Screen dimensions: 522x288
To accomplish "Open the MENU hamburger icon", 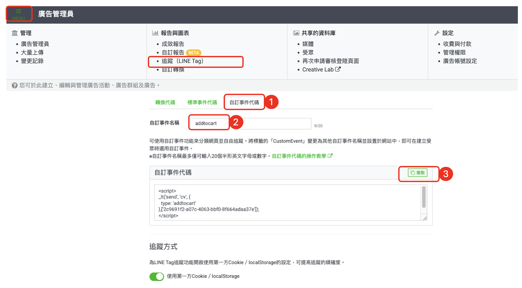I will (x=19, y=14).
